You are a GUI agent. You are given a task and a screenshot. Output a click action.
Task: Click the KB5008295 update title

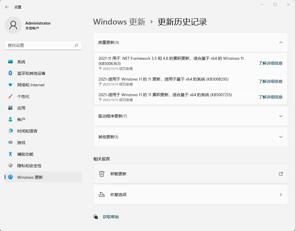pyautogui.click(x=163, y=79)
